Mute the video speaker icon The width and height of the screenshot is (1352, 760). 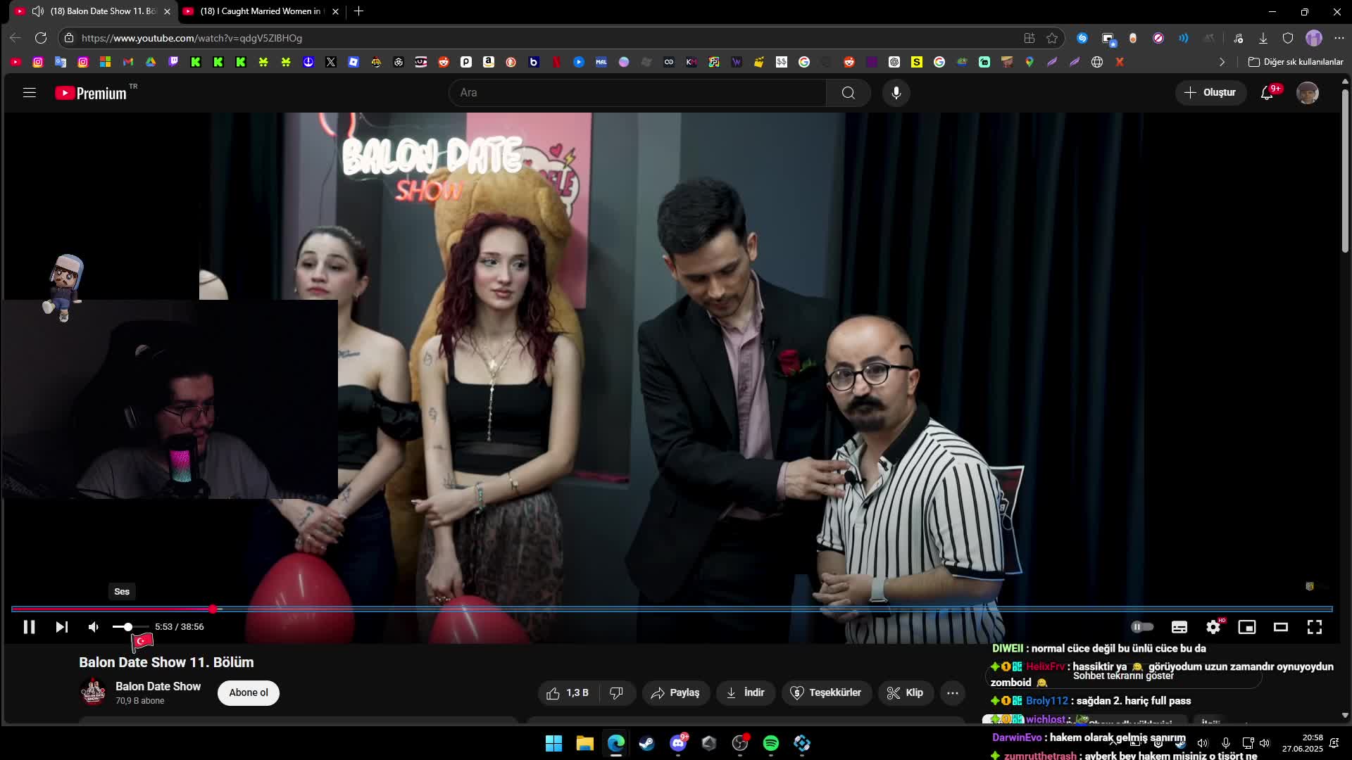pos(94,627)
